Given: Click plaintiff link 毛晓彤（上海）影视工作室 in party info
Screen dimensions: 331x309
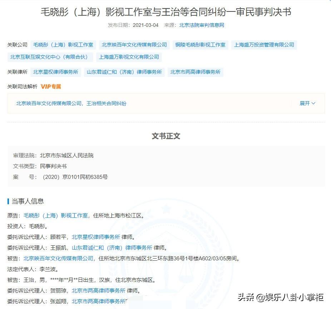Looking at the screenshot, I should pyautogui.click(x=55, y=216).
